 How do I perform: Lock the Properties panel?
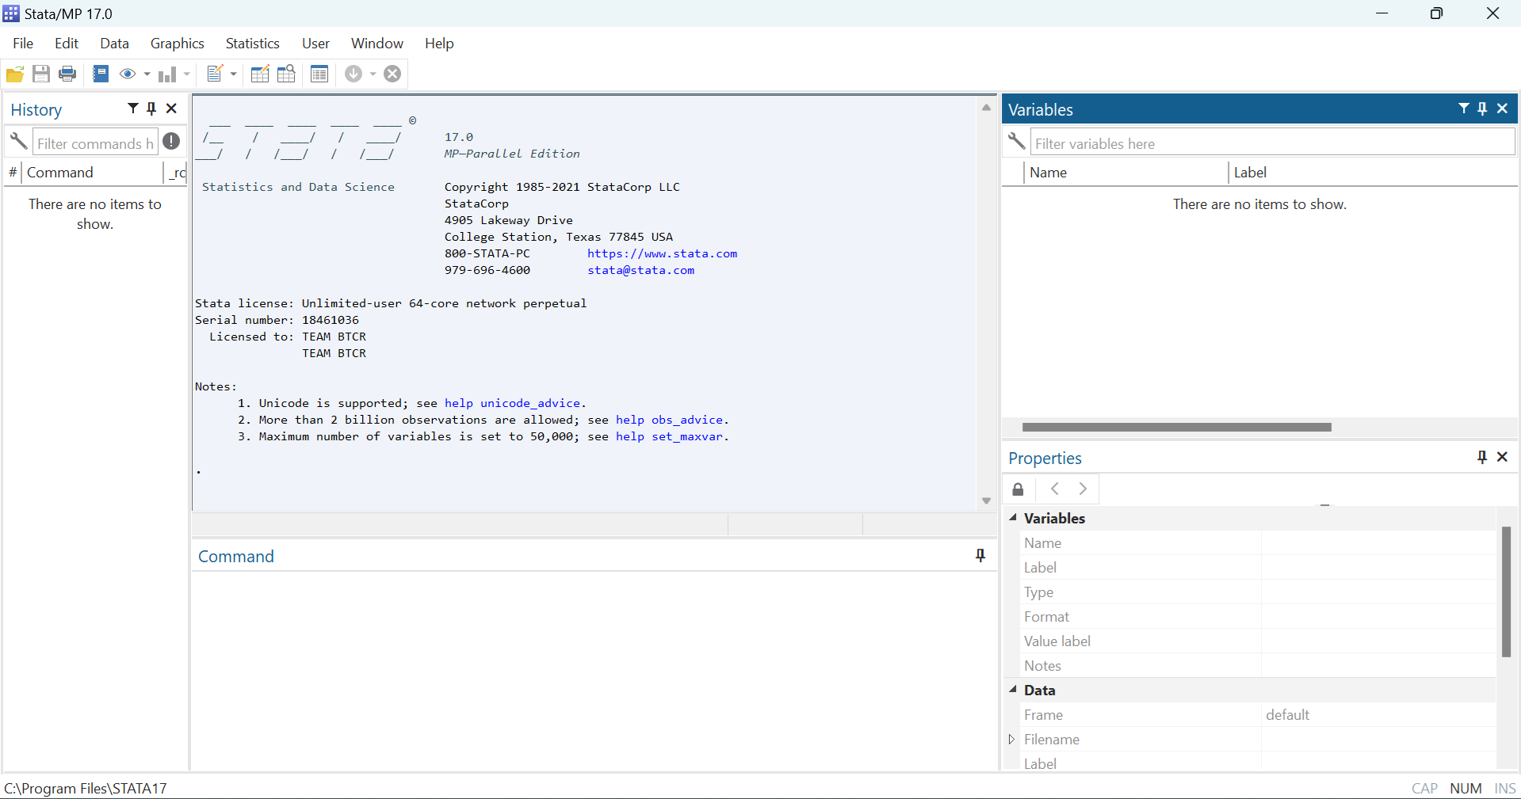1018,489
